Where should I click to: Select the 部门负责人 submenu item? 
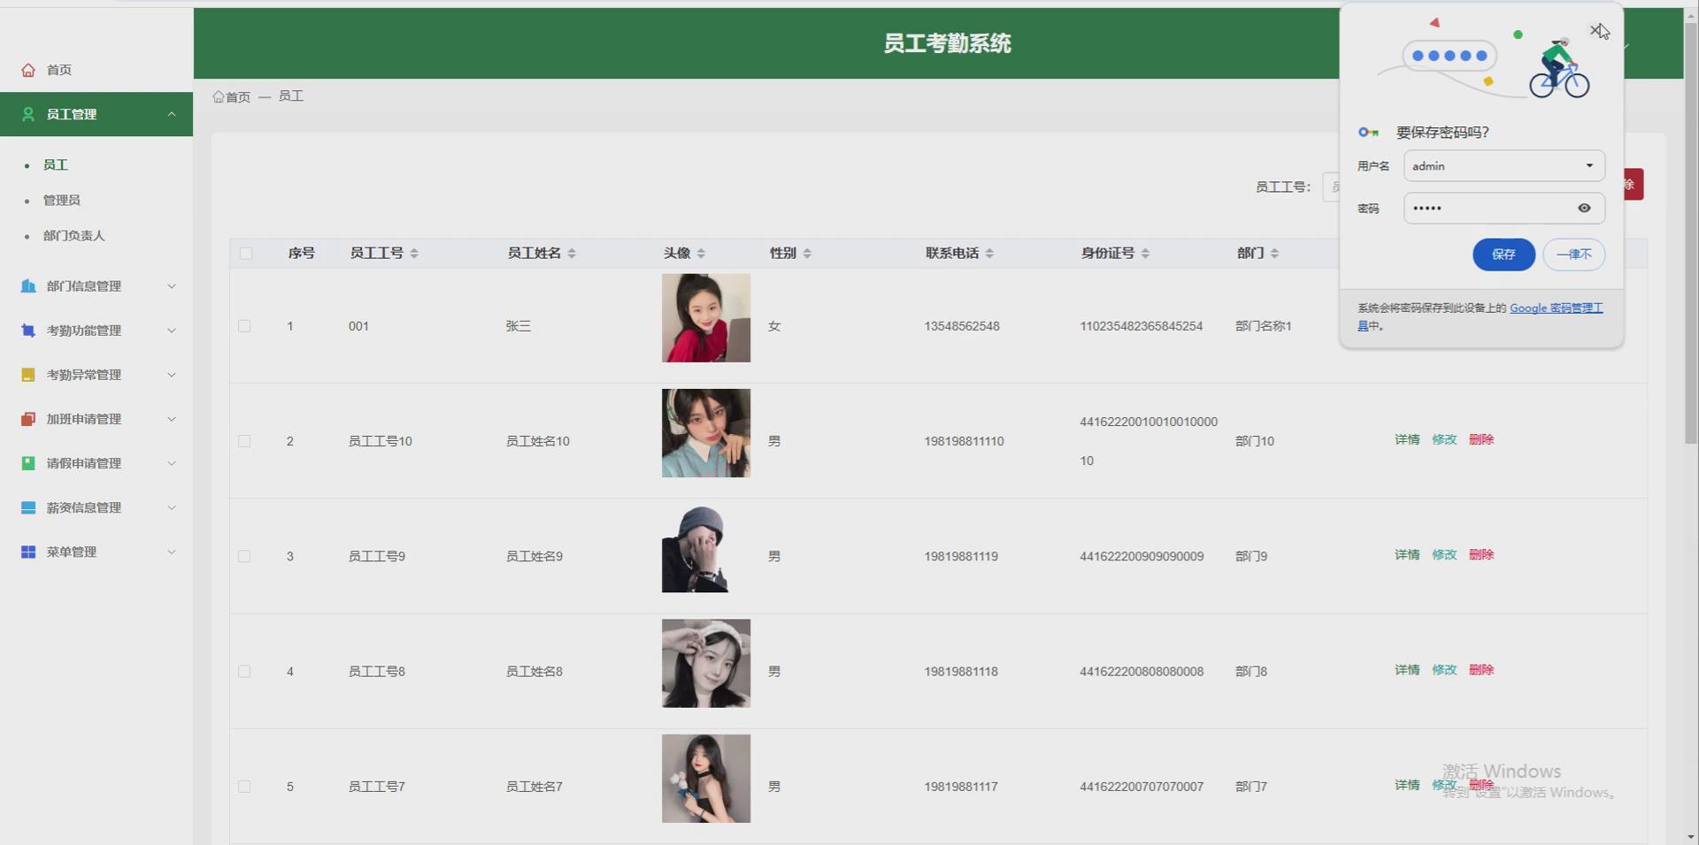[x=74, y=236]
